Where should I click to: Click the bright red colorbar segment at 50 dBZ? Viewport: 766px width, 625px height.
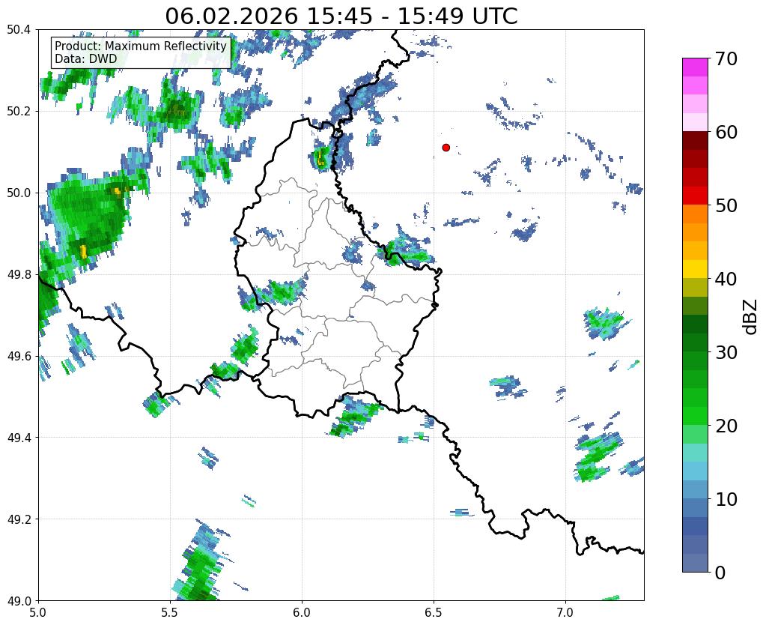coord(695,196)
